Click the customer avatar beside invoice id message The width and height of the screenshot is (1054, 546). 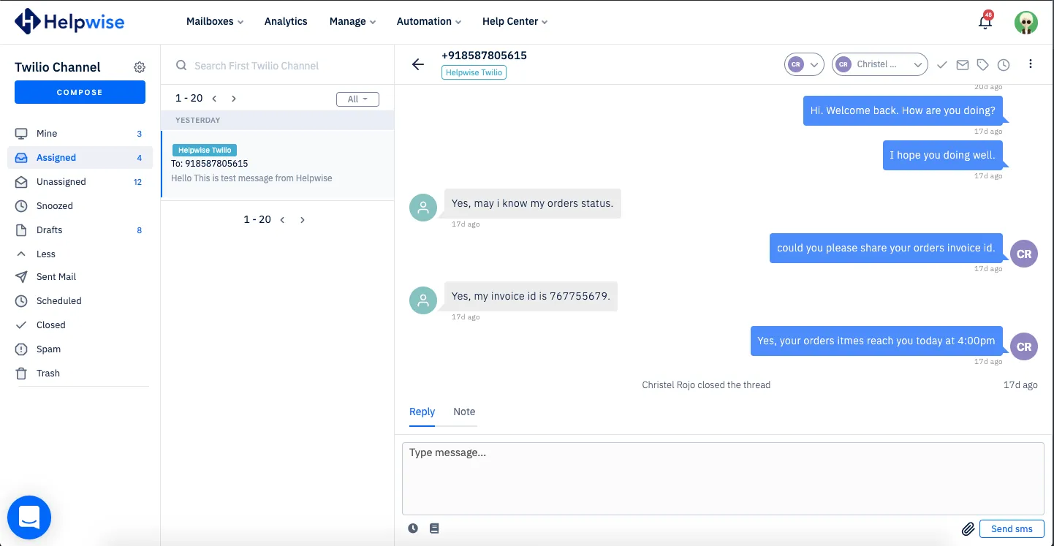[x=423, y=300]
